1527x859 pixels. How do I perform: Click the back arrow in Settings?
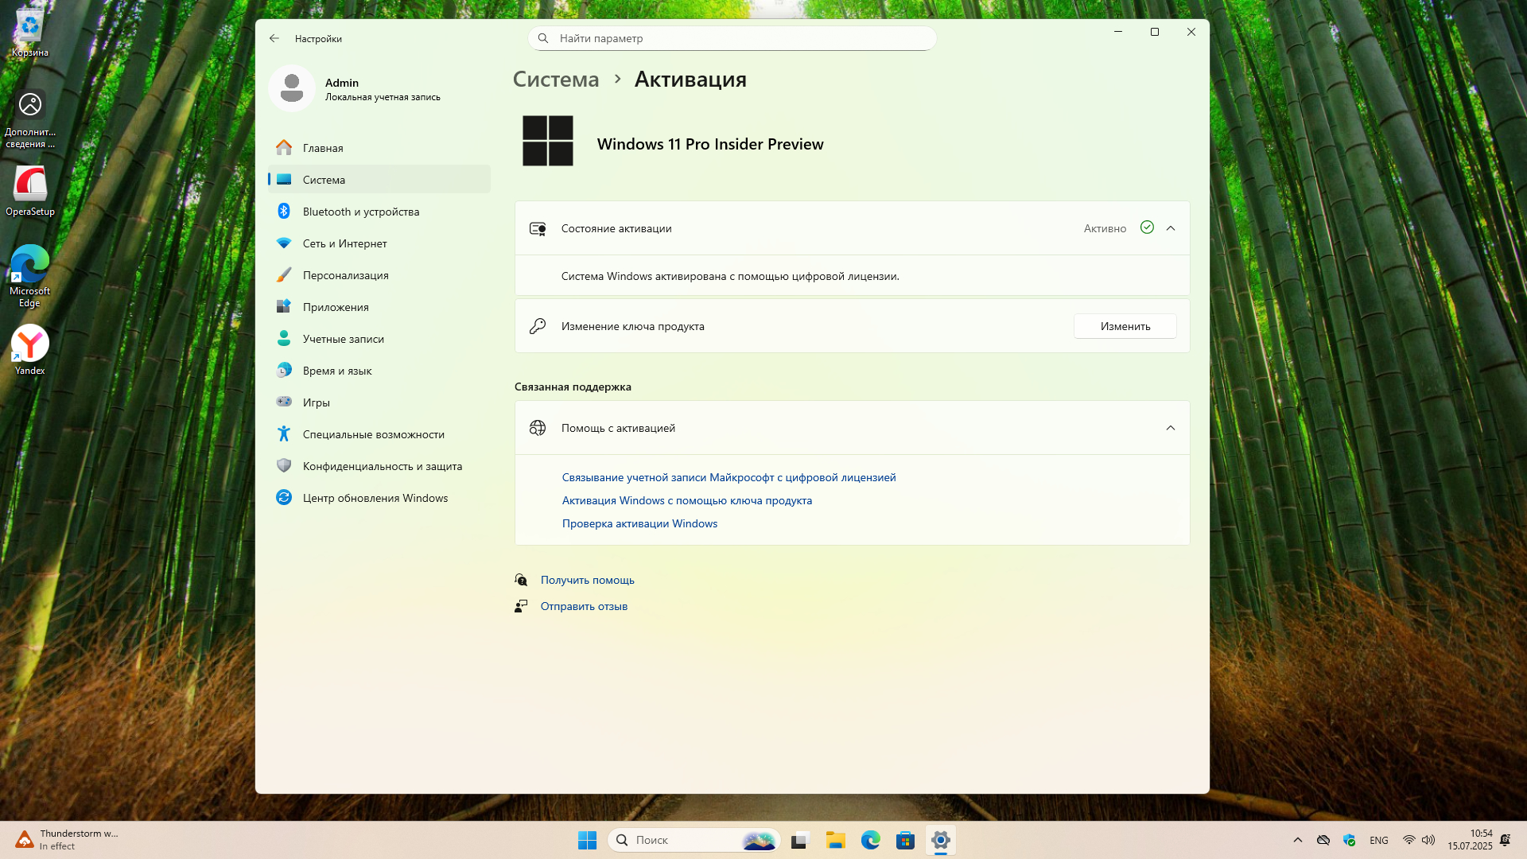[274, 38]
